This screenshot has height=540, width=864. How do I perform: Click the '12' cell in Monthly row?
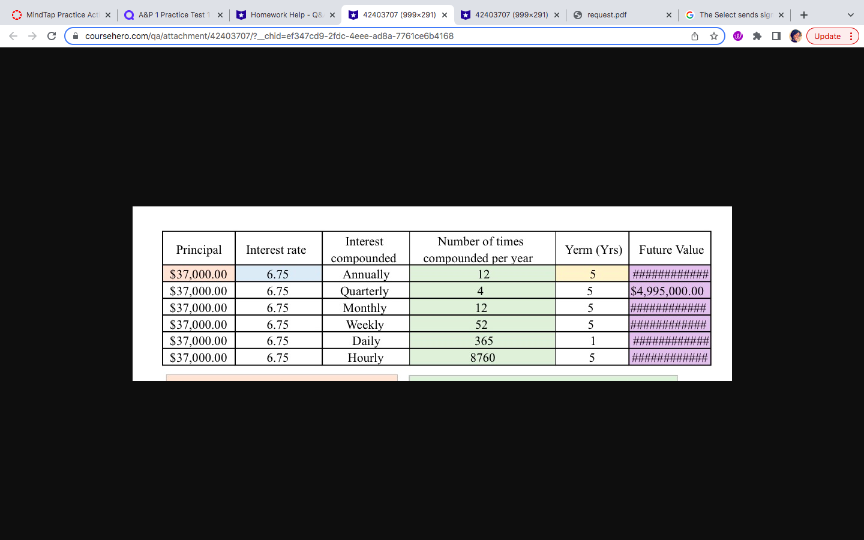[x=481, y=307]
